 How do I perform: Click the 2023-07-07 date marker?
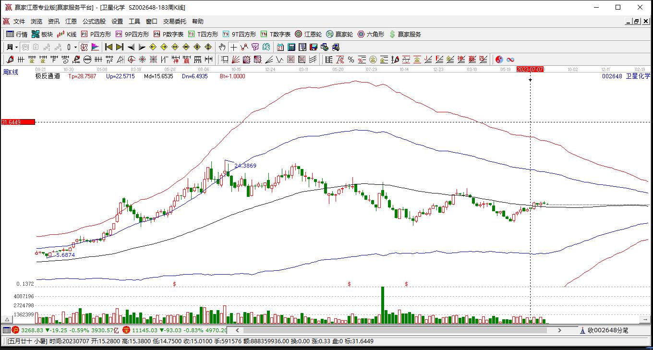530,69
